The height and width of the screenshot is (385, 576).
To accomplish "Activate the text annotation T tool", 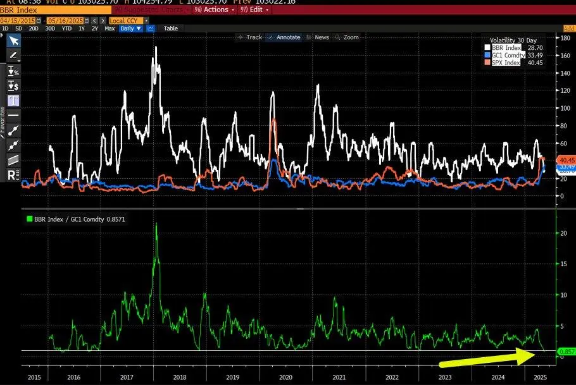I will pyautogui.click(x=13, y=101).
